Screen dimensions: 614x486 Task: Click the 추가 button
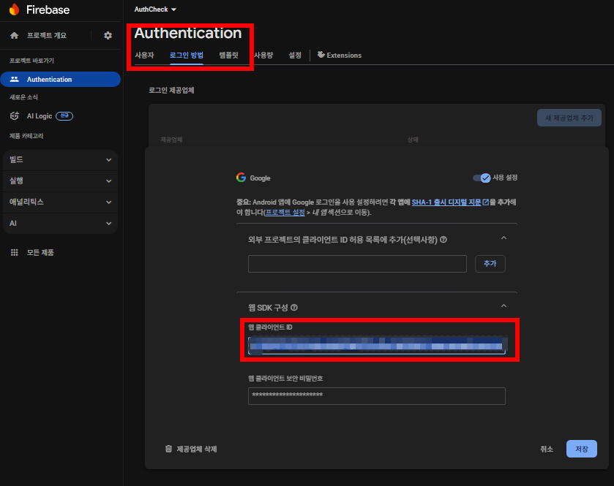[x=490, y=264]
